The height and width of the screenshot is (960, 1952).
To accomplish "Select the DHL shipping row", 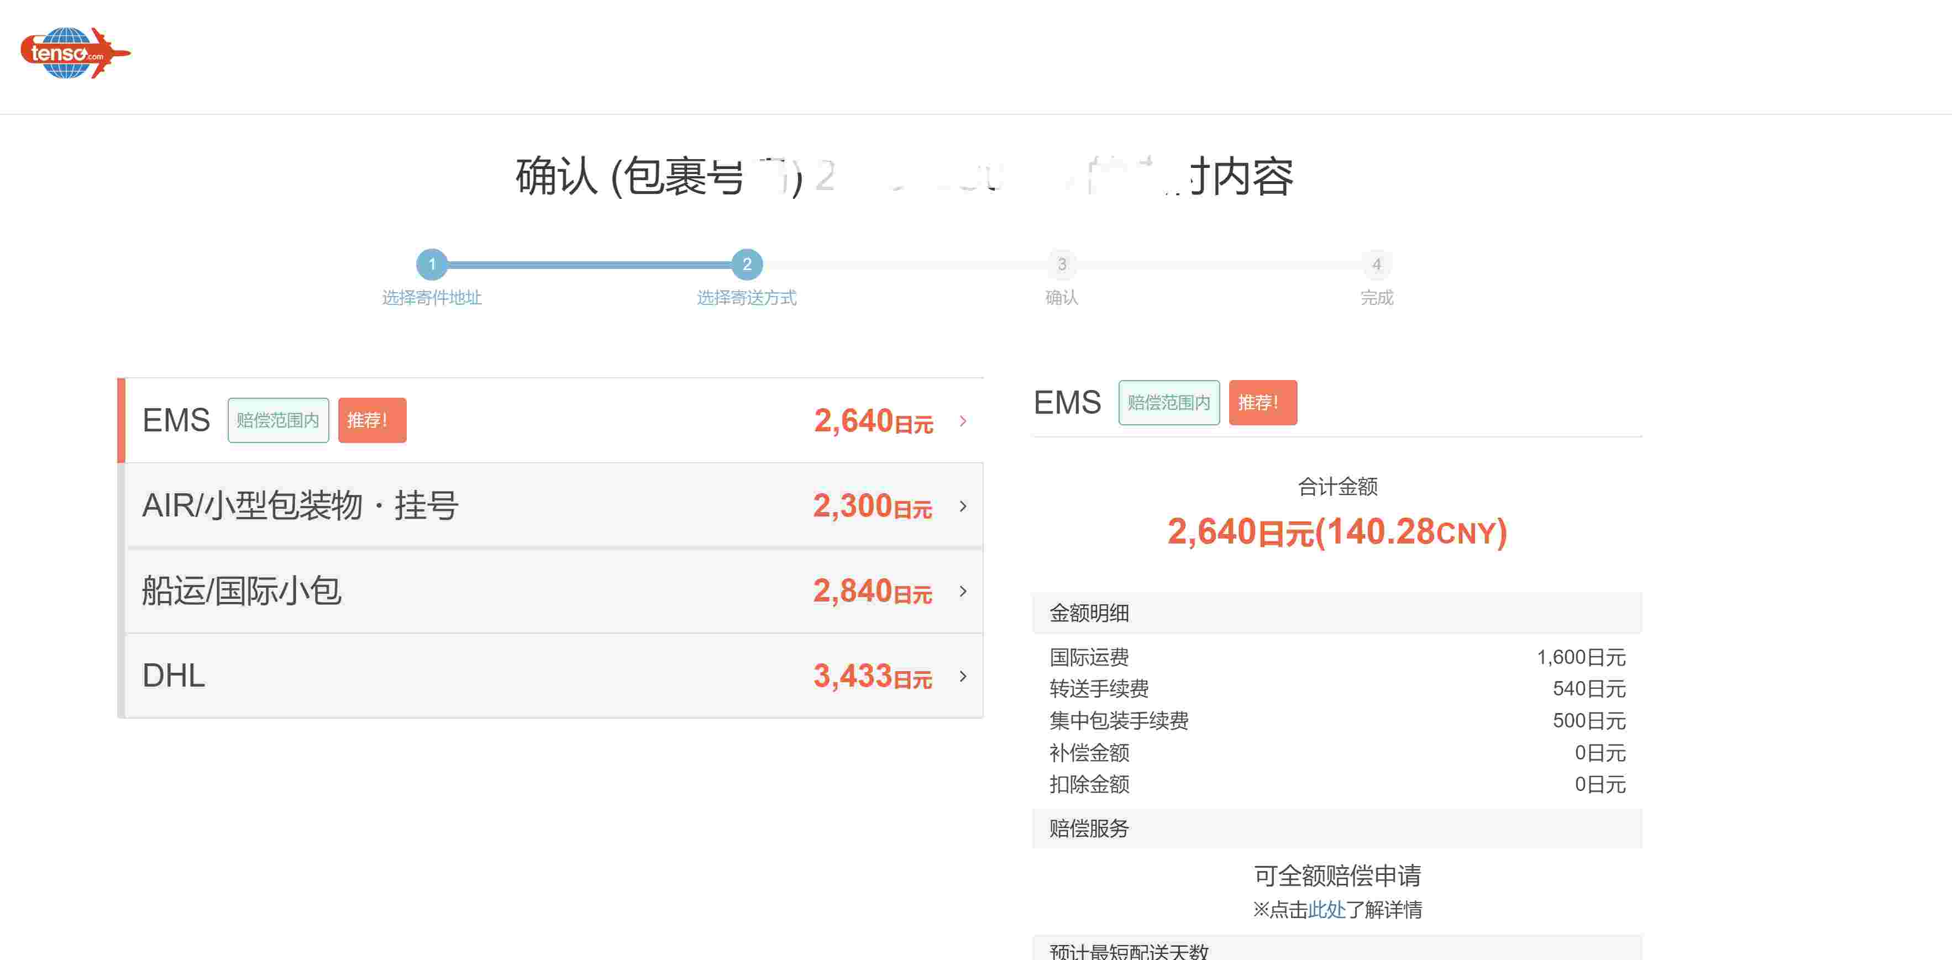I will pos(551,676).
